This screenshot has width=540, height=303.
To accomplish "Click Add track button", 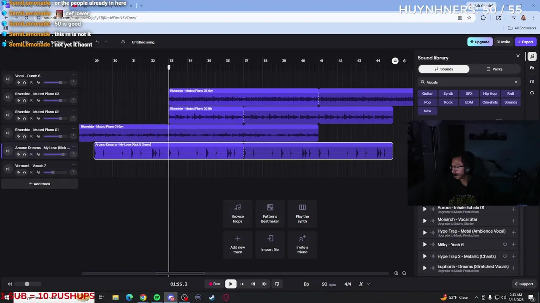I will click(40, 184).
